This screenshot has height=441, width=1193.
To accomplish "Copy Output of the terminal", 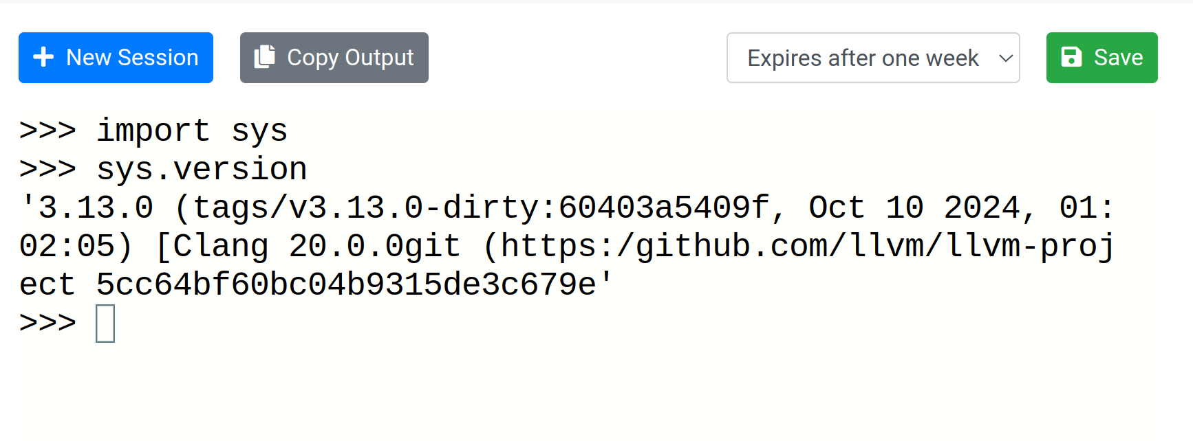I will click(334, 58).
